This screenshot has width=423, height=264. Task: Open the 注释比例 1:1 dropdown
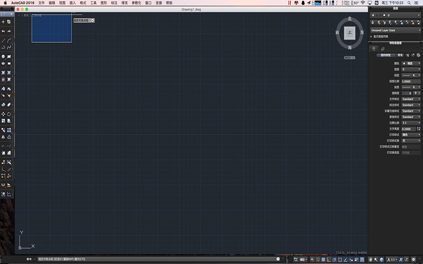(411, 122)
